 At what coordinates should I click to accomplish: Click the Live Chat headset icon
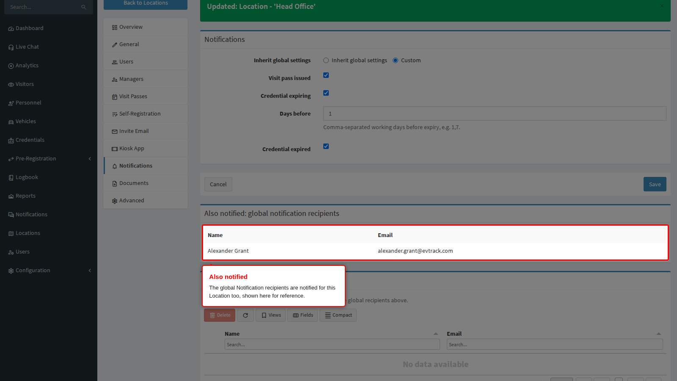[x=11, y=47]
